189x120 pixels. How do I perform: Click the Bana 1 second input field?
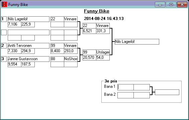point(142,87)
